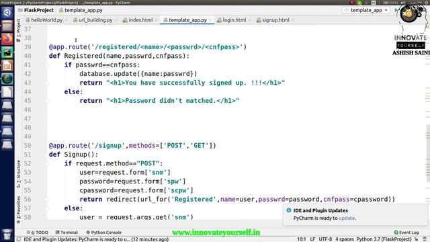
Task: Open the Trash icon in dock
Action: tap(7, 235)
